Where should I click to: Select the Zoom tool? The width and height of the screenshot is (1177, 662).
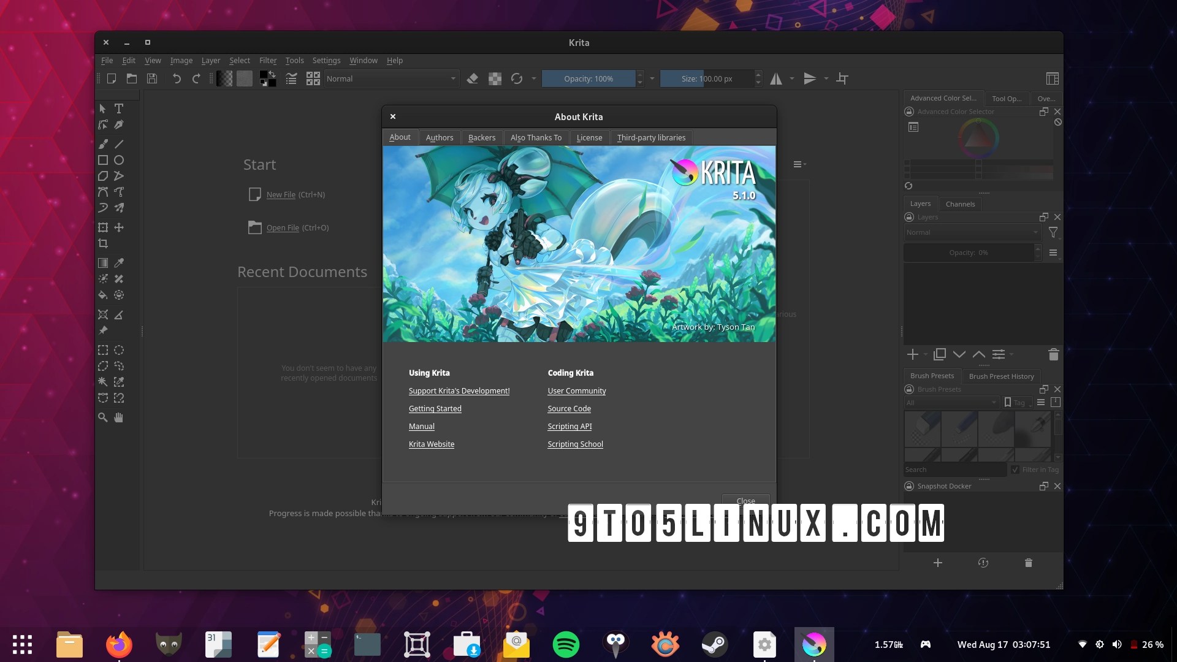click(103, 417)
